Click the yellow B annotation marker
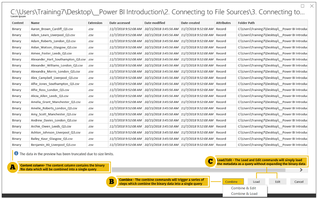The image size is (317, 198). click(111, 182)
